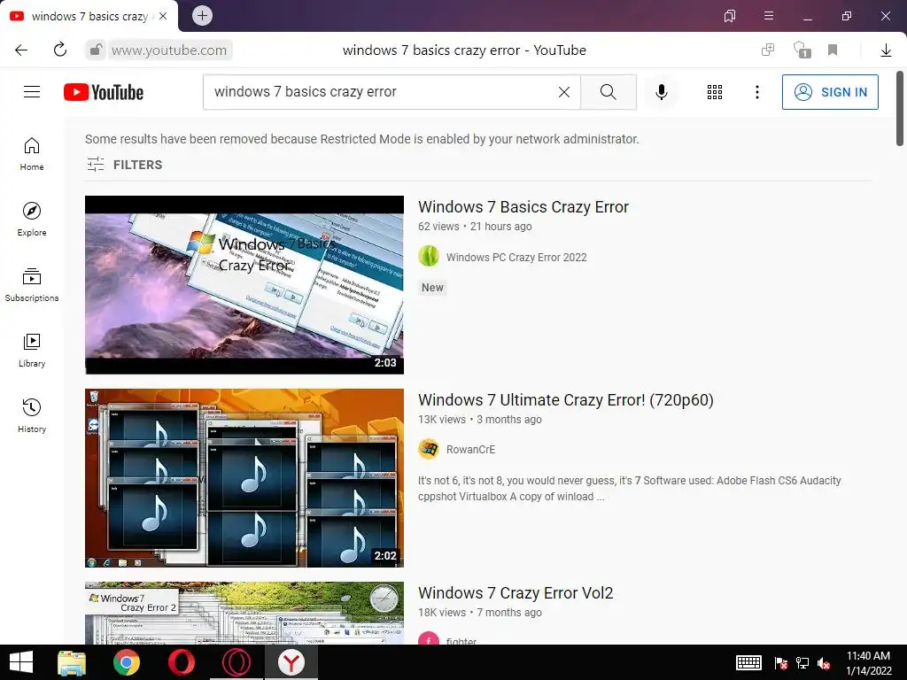Screen dimensions: 907x680
Task: Open Library in the sidebar
Action: (32, 351)
